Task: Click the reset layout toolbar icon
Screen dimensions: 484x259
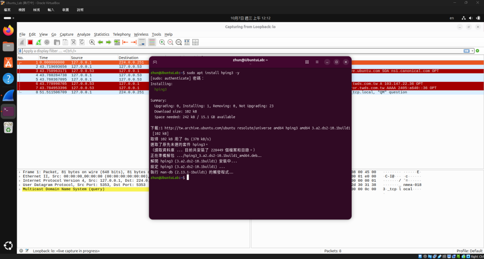Action: pyautogui.click(x=195, y=42)
